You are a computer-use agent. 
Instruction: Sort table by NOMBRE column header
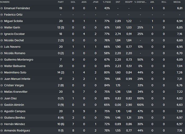pyautogui.click(x=5, y=2)
